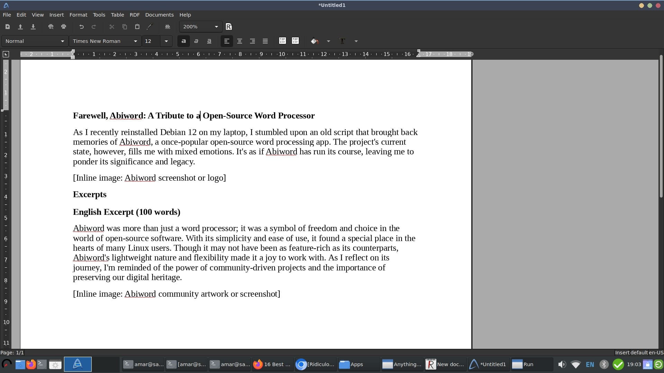
Task: Switch to the 'New doc...' taskbar window
Action: (445, 364)
